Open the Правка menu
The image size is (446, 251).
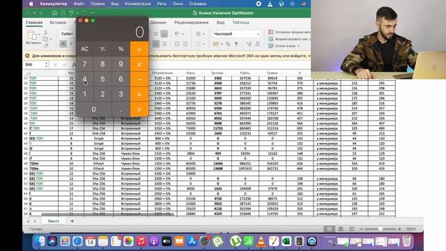click(98, 4)
